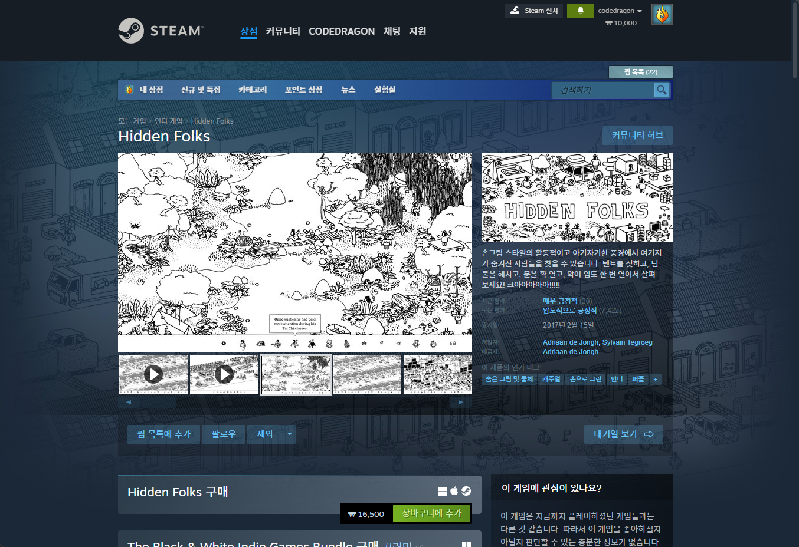
Task: Select the 퍼즐 tag
Action: [638, 379]
